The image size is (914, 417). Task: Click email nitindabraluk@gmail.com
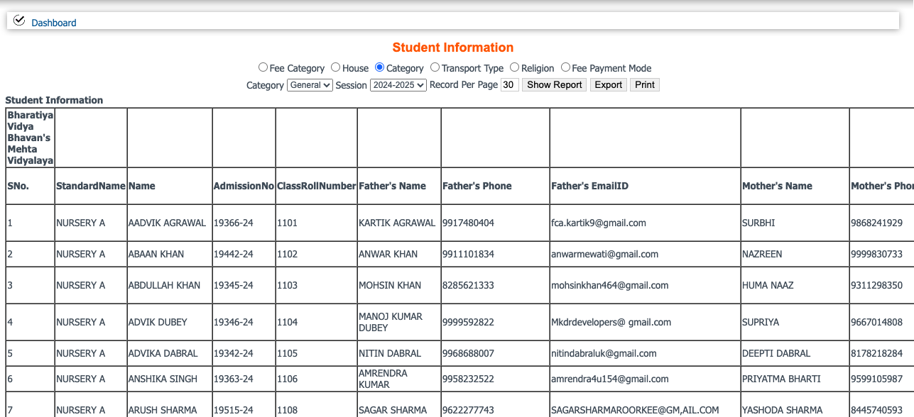[x=604, y=353]
